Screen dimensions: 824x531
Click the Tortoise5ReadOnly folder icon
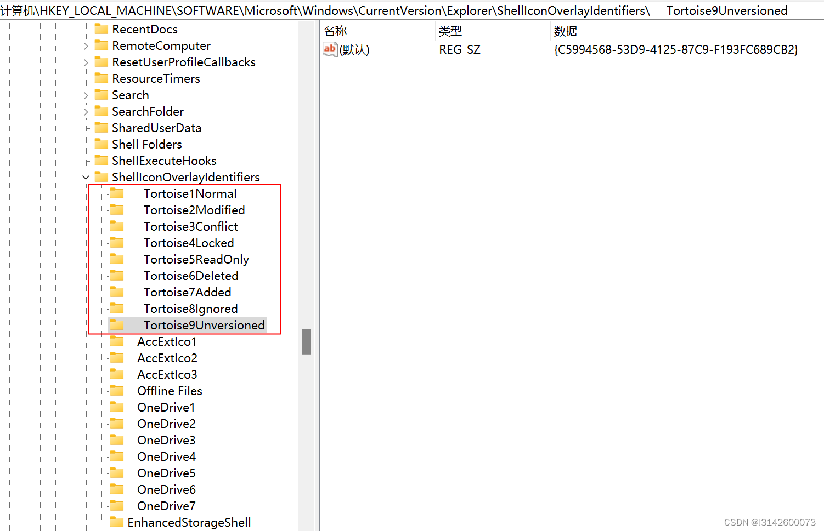117,259
